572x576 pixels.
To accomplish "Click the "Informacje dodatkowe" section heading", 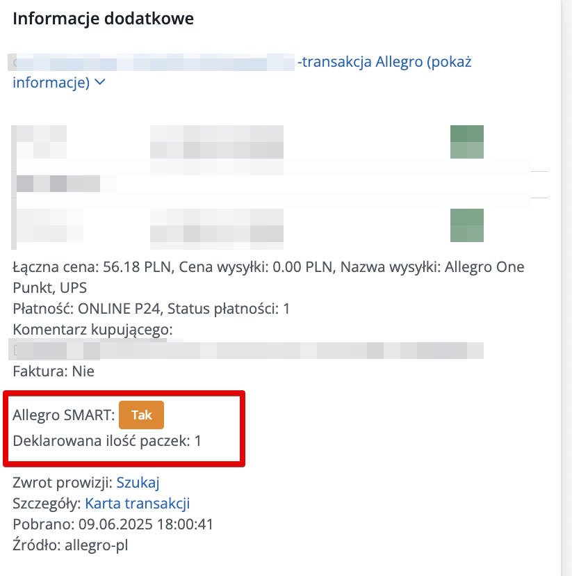I will click(103, 19).
